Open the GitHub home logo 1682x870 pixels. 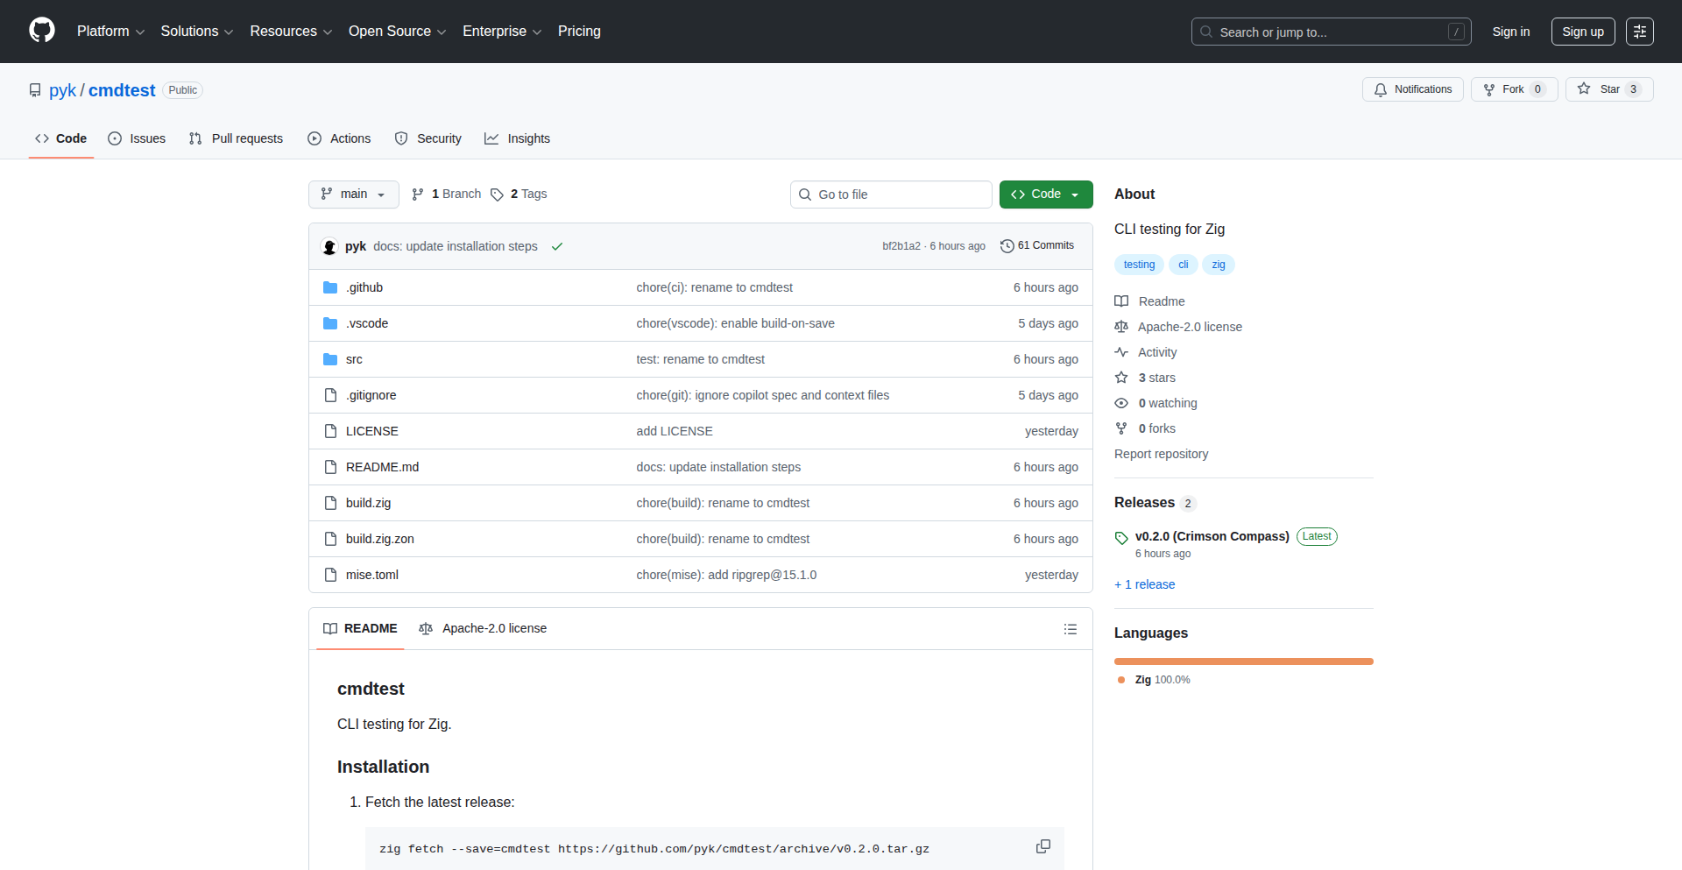click(40, 31)
